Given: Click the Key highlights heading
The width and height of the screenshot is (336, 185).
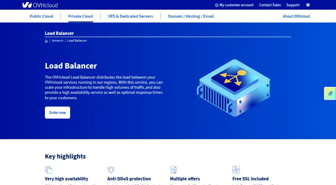Looking at the screenshot, I should click(x=66, y=156).
